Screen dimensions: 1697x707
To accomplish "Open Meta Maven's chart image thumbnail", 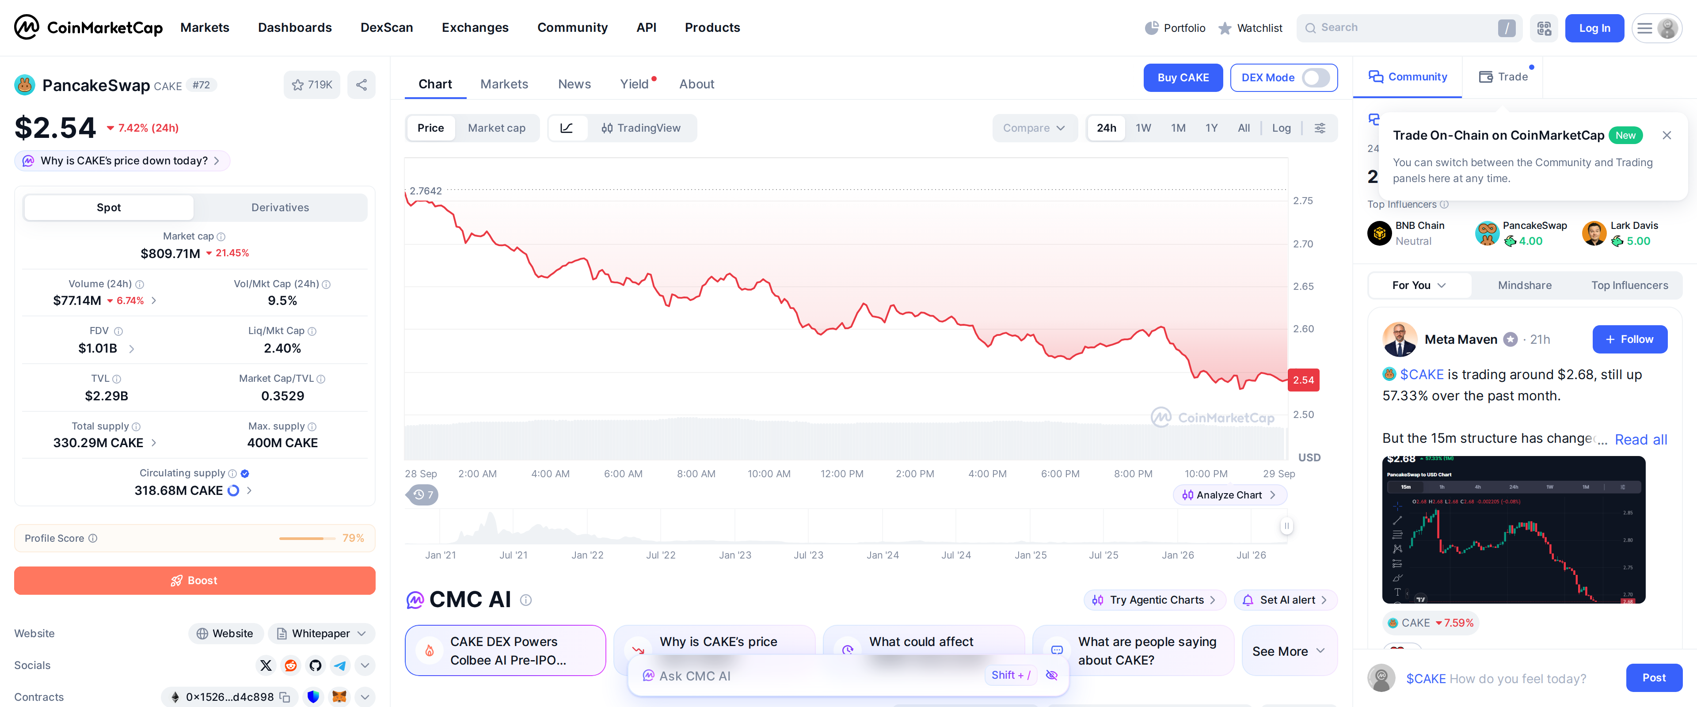I will (1513, 530).
